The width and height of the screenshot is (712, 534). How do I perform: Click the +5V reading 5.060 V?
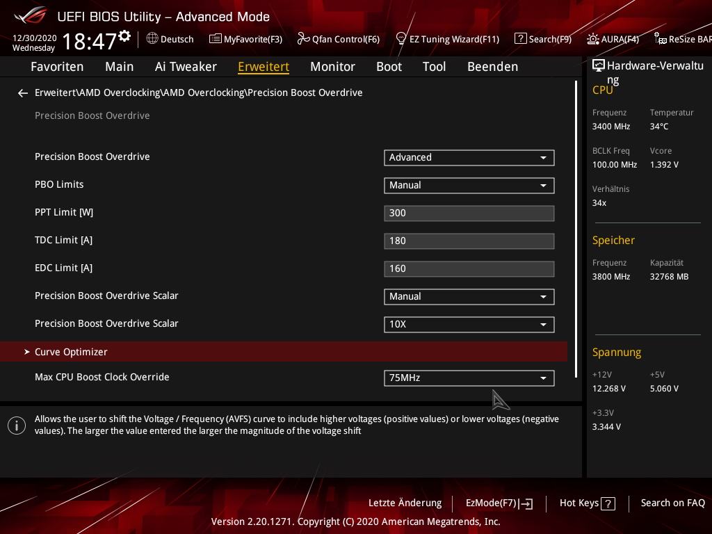click(x=664, y=389)
